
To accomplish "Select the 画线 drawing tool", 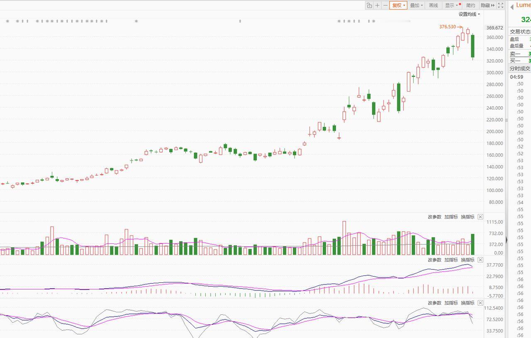I will click(x=434, y=5).
